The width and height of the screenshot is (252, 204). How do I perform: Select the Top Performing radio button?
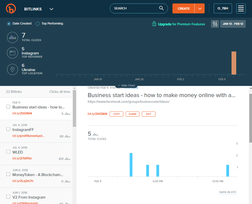[x=38, y=24]
